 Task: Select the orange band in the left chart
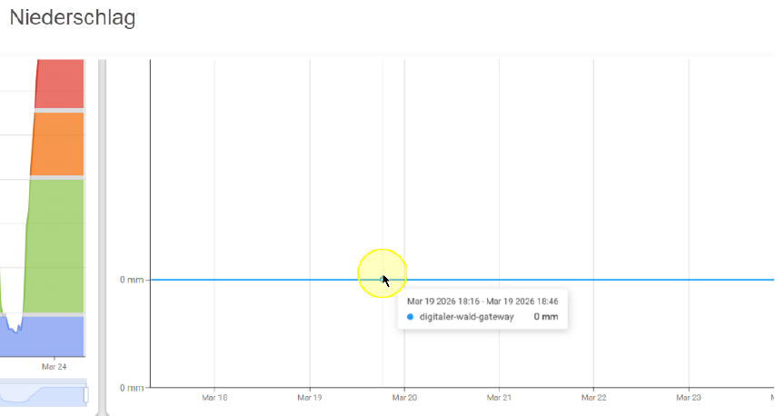click(x=57, y=144)
